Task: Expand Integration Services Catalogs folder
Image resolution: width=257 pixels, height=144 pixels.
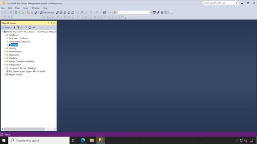Action: coord(5,68)
